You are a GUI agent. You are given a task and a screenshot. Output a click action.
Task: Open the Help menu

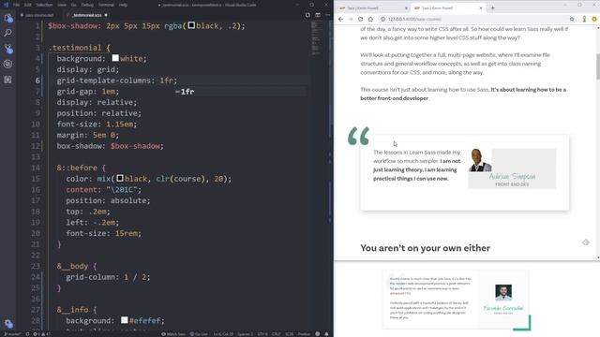(123, 5)
